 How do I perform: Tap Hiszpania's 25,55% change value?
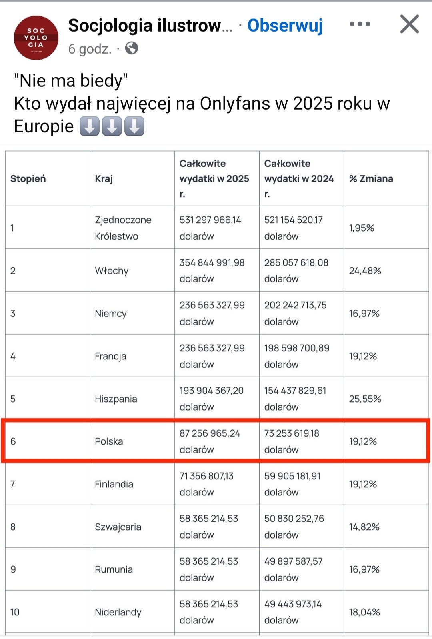[x=365, y=399]
